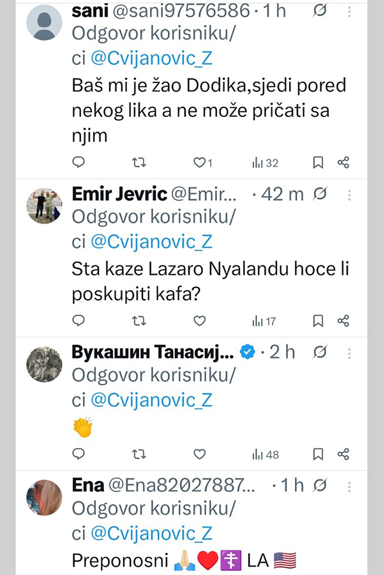
Task: Like sani's tweet with 1 like
Action: (199, 162)
